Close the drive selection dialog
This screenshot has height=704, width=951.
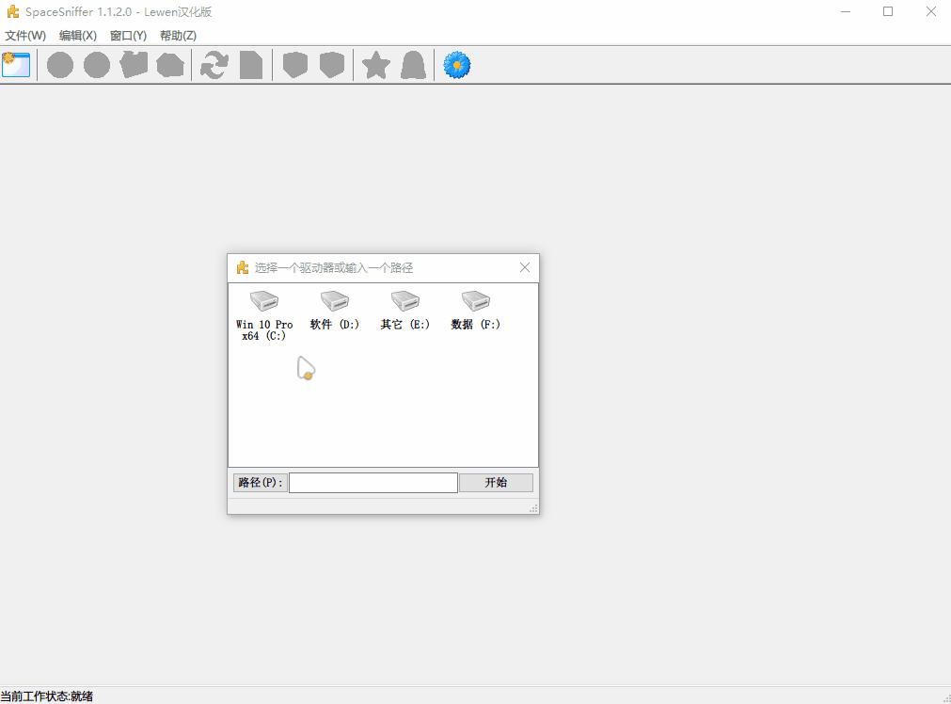click(525, 267)
